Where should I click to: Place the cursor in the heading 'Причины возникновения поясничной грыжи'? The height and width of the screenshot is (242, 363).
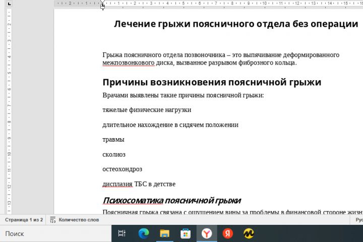tap(212, 82)
